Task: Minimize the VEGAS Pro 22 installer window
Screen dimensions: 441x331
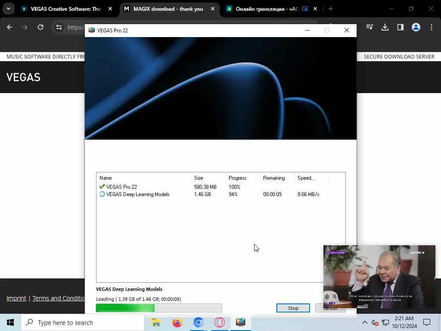Action: tap(307, 30)
